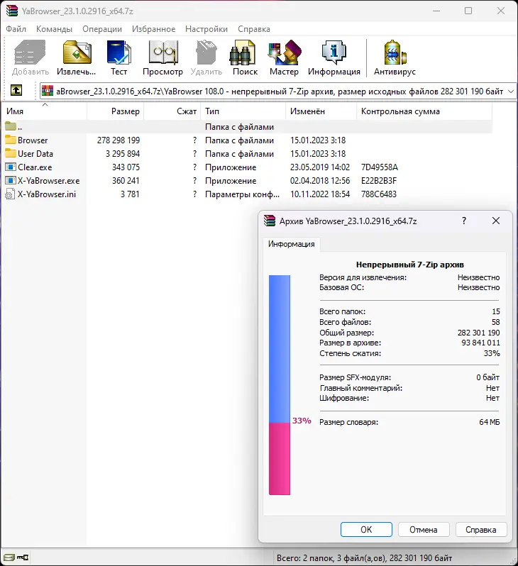The width and height of the screenshot is (518, 566).
Task: Click the archive icon in address bar
Action: click(x=48, y=91)
